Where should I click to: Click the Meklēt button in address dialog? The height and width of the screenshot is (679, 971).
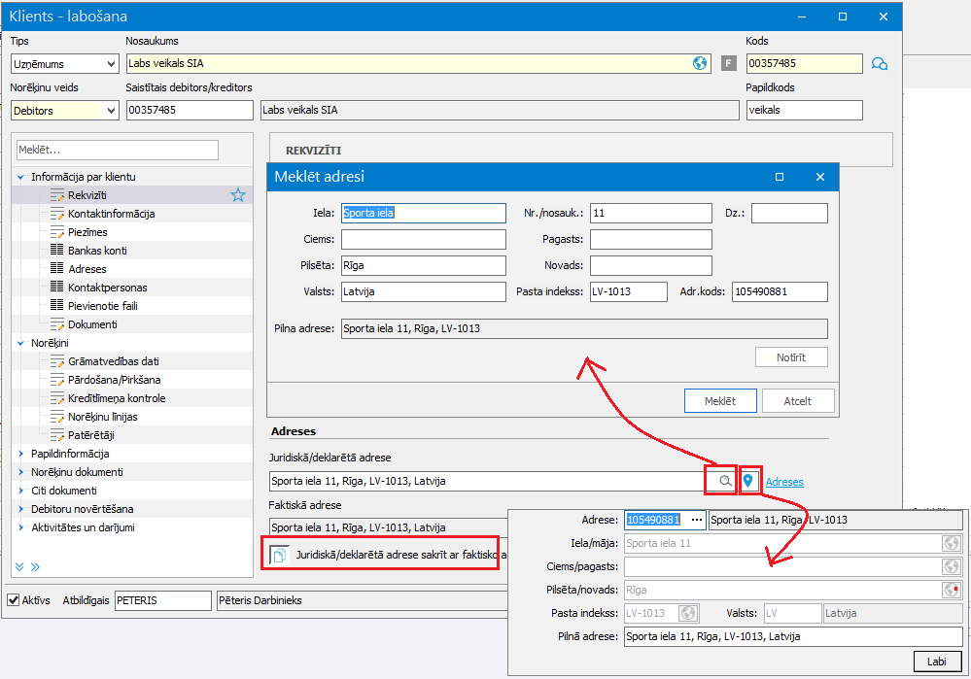[719, 401]
